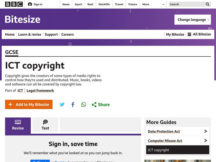Open Support menu item
Viewport: 216px width, 162px height.
(x=51, y=34)
